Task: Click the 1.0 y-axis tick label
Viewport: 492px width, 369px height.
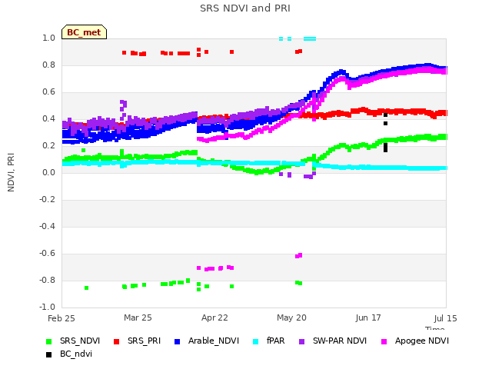Action: point(48,38)
